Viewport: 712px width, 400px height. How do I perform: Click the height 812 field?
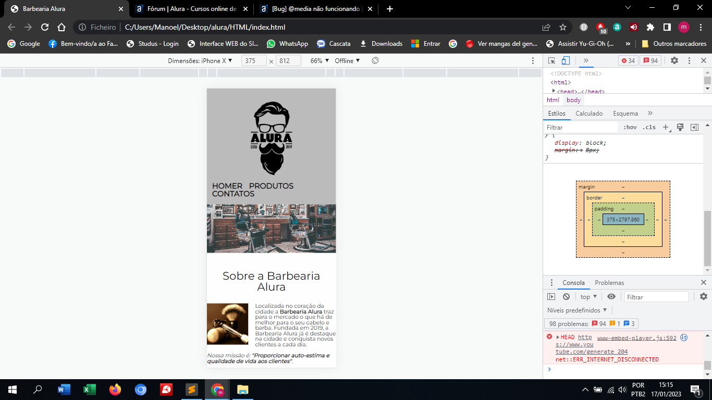(x=288, y=61)
